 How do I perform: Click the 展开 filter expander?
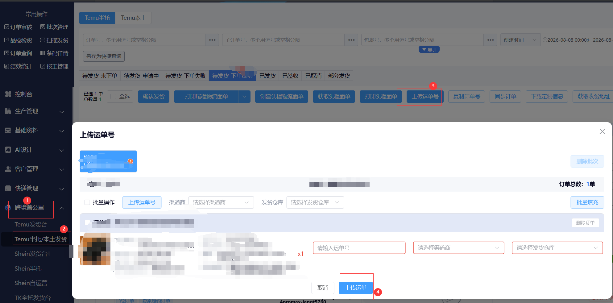coord(429,50)
